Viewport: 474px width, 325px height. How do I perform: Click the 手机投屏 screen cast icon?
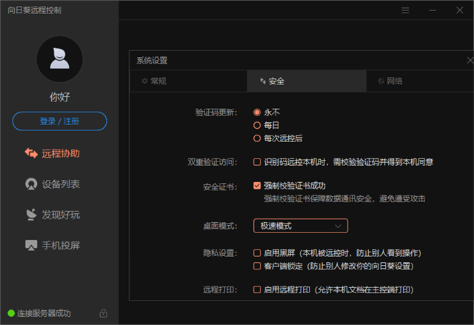[31, 245]
